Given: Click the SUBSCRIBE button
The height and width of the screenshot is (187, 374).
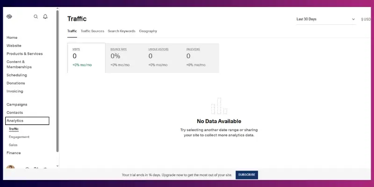Looking at the screenshot, I should [x=247, y=175].
